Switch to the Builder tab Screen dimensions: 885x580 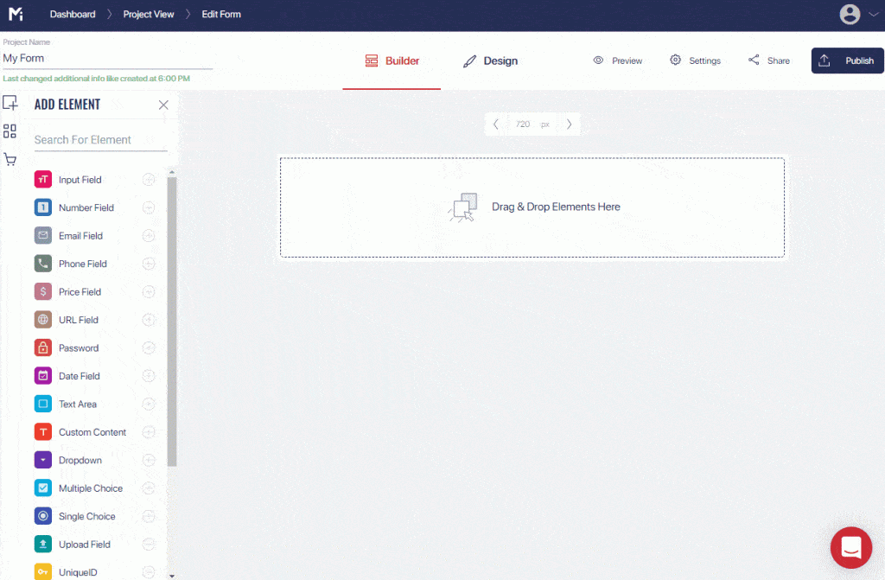pyautogui.click(x=392, y=61)
